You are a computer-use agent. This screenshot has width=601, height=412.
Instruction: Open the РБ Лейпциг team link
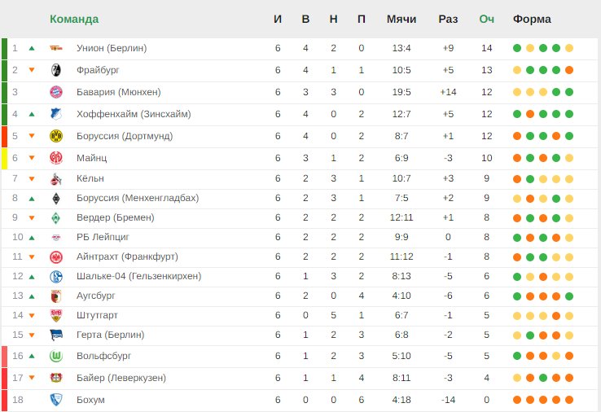[103, 237]
